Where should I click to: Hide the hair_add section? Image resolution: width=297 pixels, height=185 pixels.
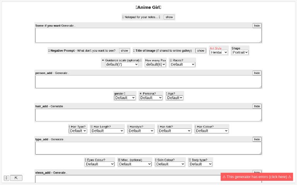tap(257, 106)
